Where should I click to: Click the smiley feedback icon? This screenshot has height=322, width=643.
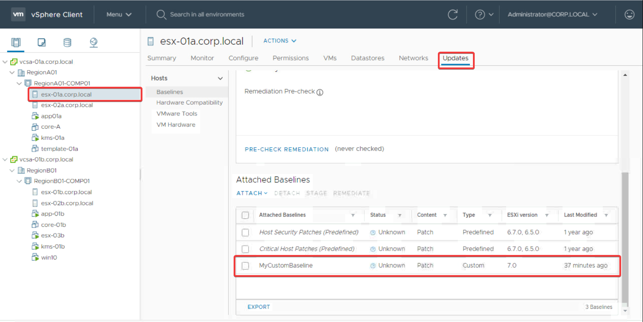coord(629,14)
